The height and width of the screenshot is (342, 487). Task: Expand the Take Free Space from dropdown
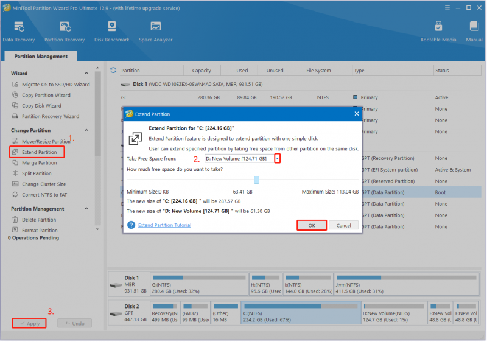click(x=278, y=159)
